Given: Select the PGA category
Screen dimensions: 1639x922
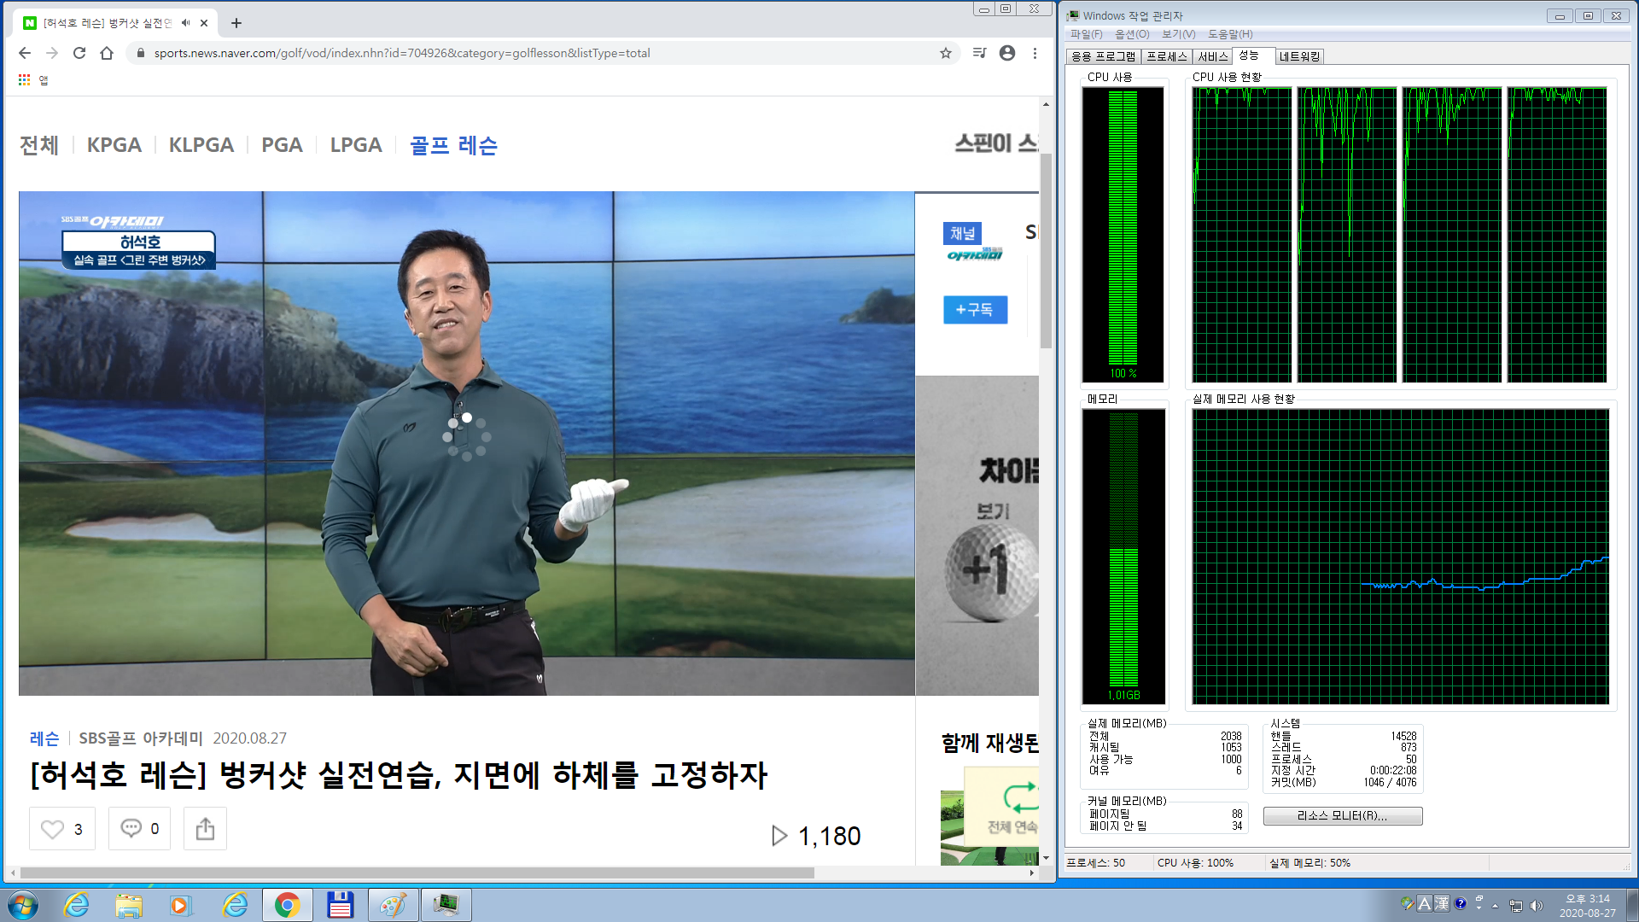Looking at the screenshot, I should (283, 145).
